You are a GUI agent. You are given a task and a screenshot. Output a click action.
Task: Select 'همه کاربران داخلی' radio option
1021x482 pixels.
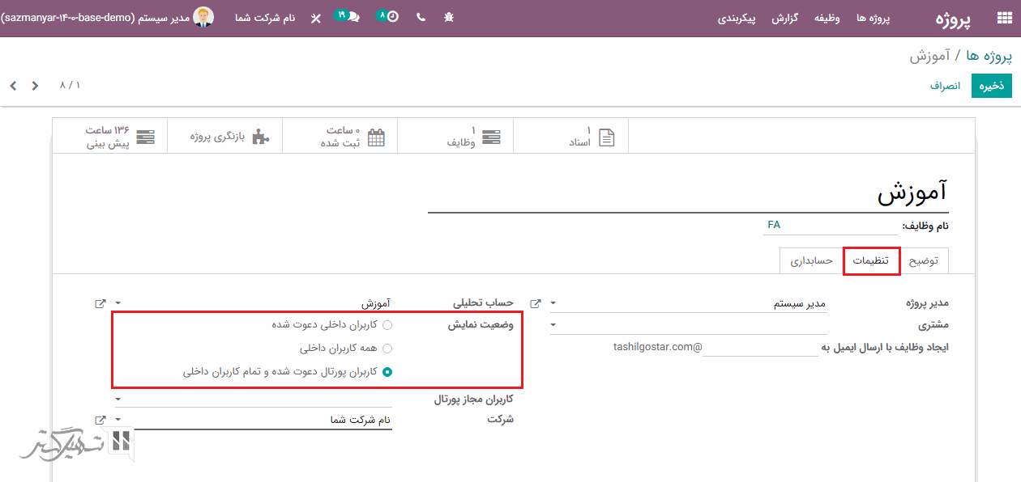[387, 349]
